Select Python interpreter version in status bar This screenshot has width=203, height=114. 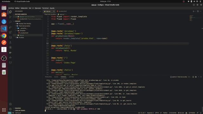coord(173,113)
